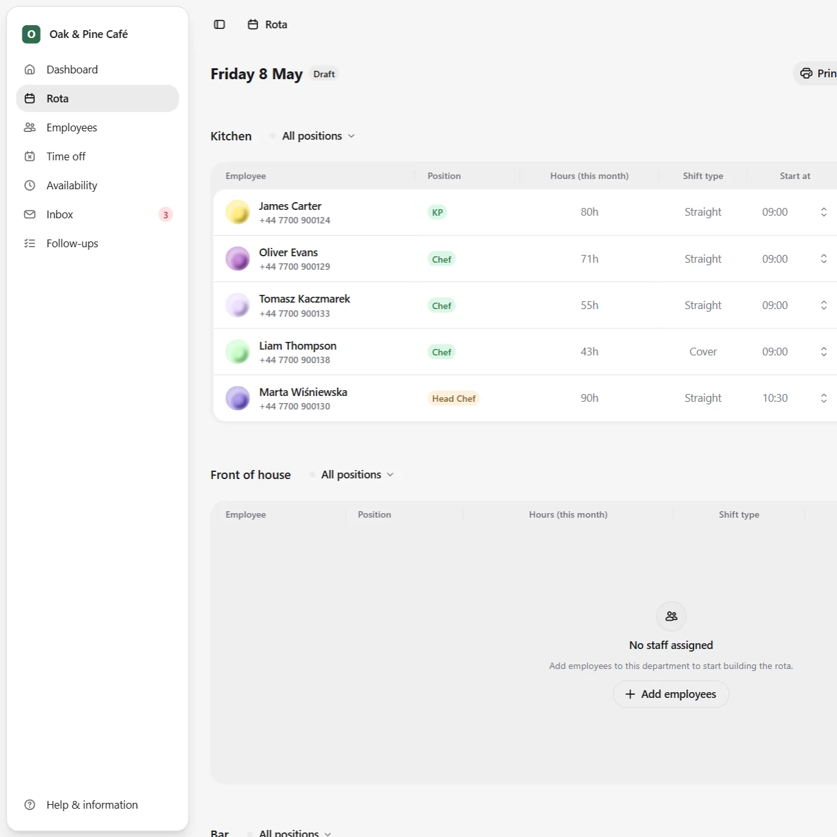Image resolution: width=837 pixels, height=837 pixels.
Task: Click the Availability clock icon
Action: (x=30, y=185)
